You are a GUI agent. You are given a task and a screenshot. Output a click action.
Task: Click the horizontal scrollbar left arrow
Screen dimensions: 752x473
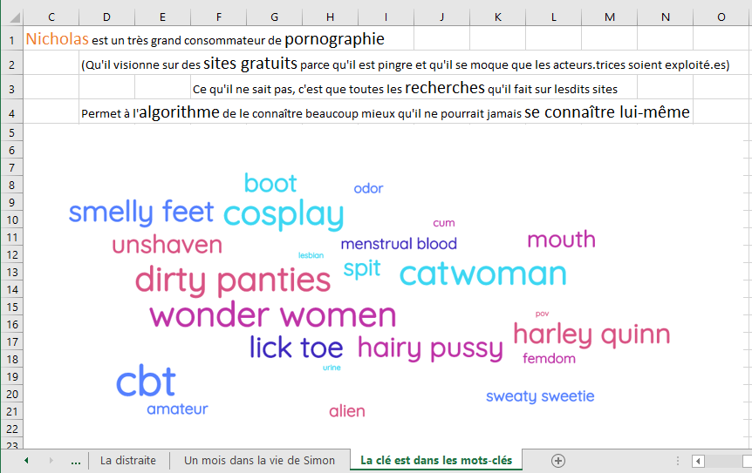(698, 460)
